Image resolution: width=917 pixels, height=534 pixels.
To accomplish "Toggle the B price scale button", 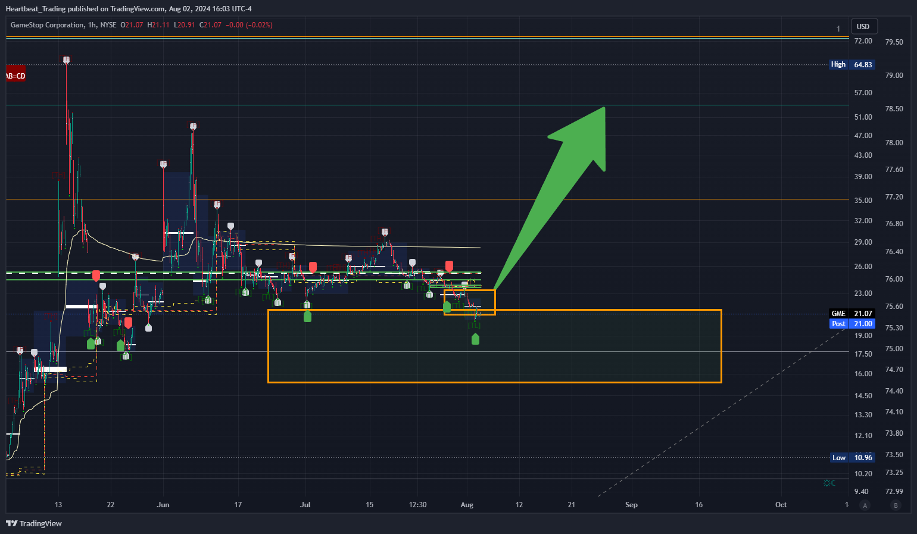I will coord(896,505).
